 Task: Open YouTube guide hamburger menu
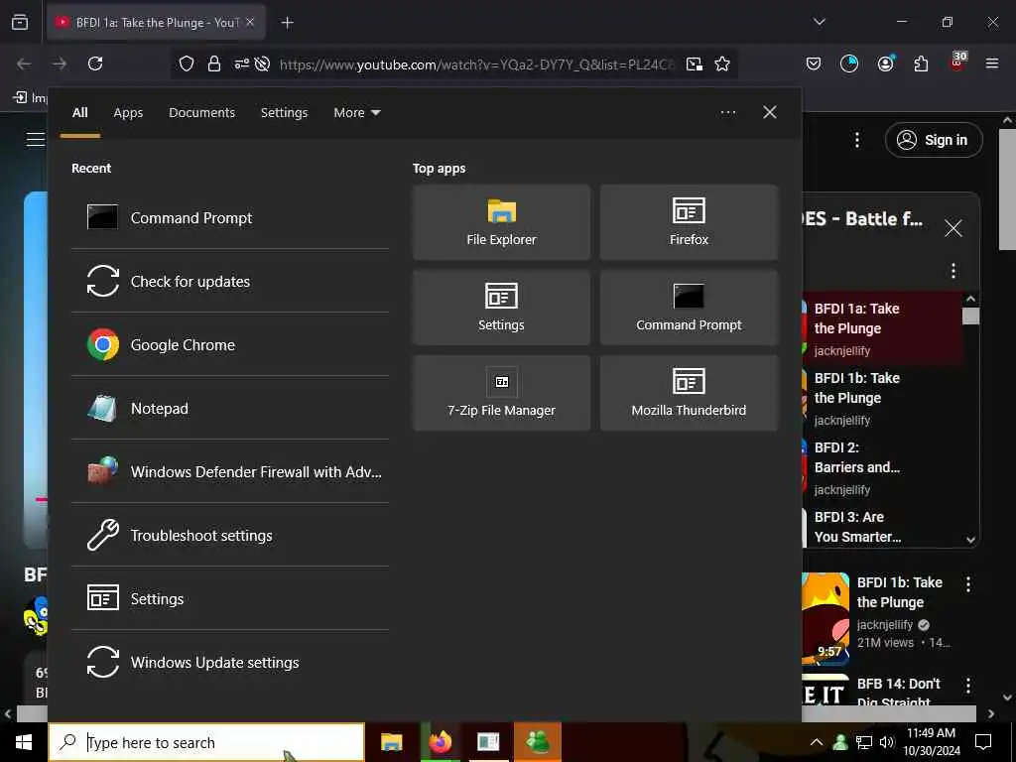(35, 139)
